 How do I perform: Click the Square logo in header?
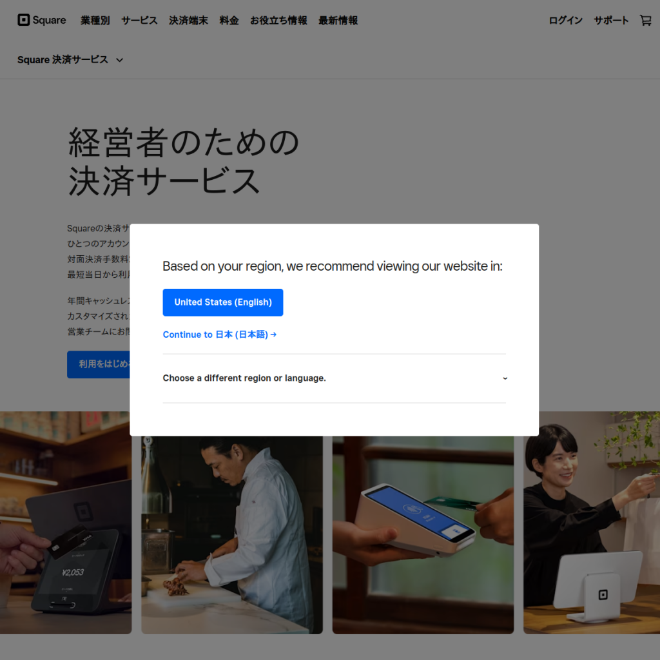(x=42, y=20)
